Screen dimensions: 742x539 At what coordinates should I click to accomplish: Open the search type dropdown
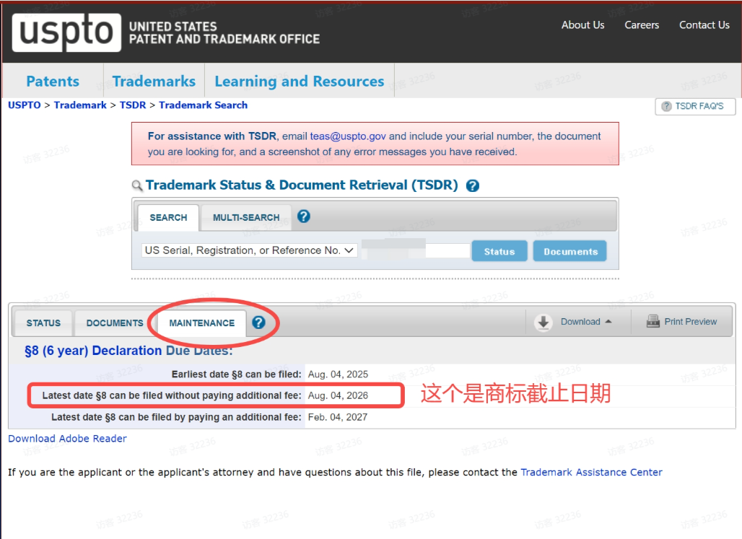coord(250,250)
